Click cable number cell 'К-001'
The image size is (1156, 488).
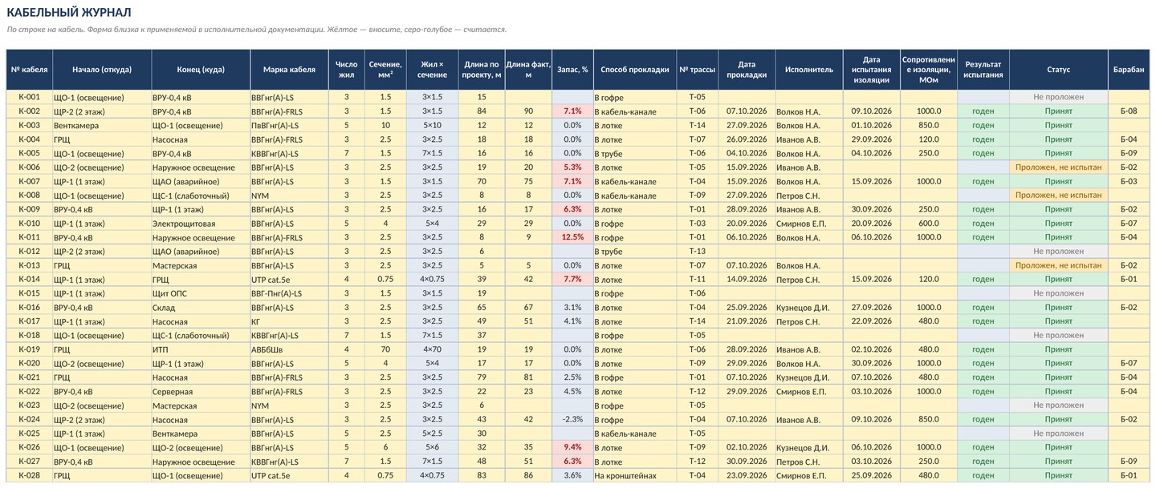tap(29, 97)
